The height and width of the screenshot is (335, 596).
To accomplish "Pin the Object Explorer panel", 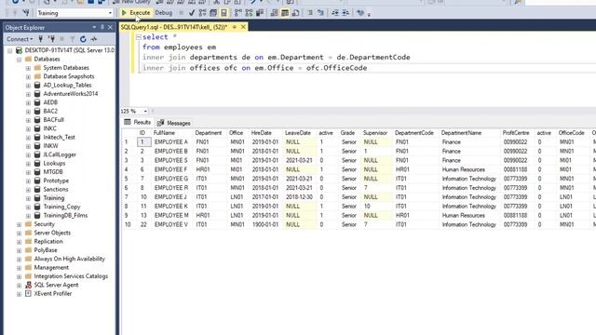I will [102, 27].
